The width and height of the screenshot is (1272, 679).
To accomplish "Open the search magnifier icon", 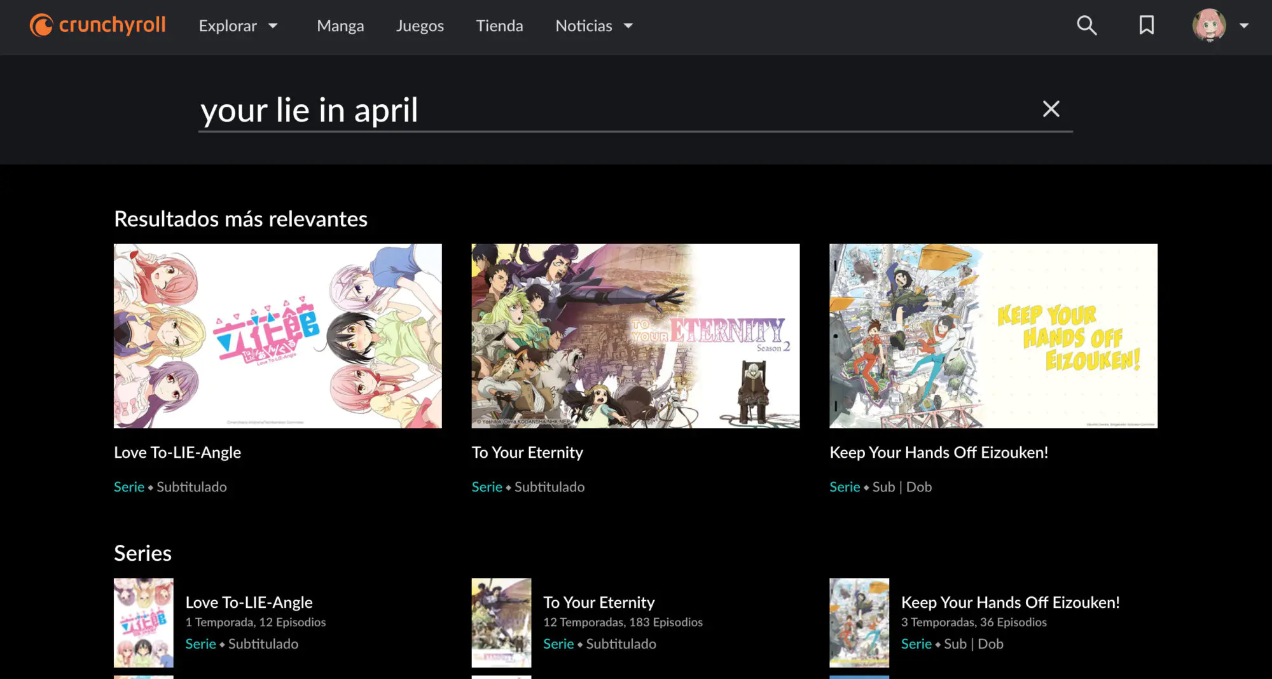I will click(x=1086, y=25).
